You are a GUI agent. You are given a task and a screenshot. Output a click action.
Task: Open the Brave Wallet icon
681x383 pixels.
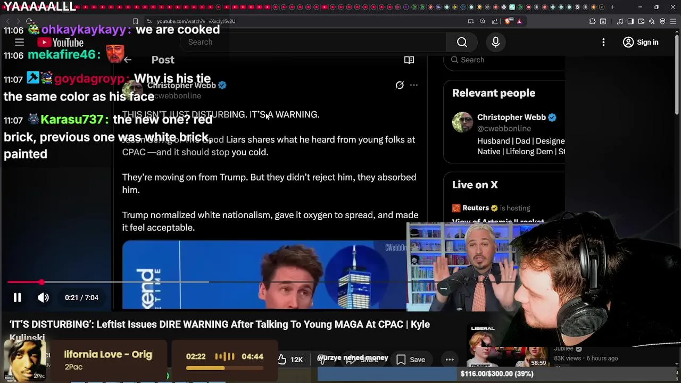click(x=641, y=21)
